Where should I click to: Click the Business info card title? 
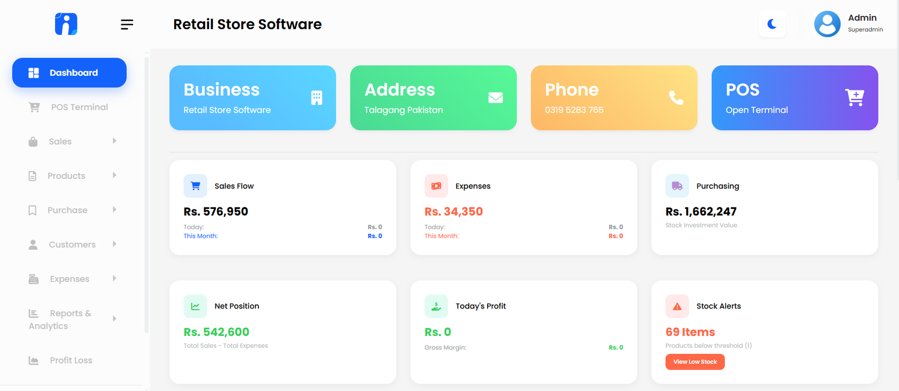(x=221, y=90)
